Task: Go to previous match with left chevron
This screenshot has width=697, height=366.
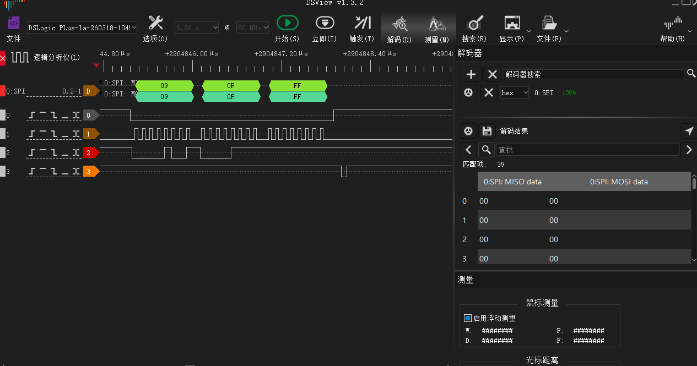Action: 468,149
